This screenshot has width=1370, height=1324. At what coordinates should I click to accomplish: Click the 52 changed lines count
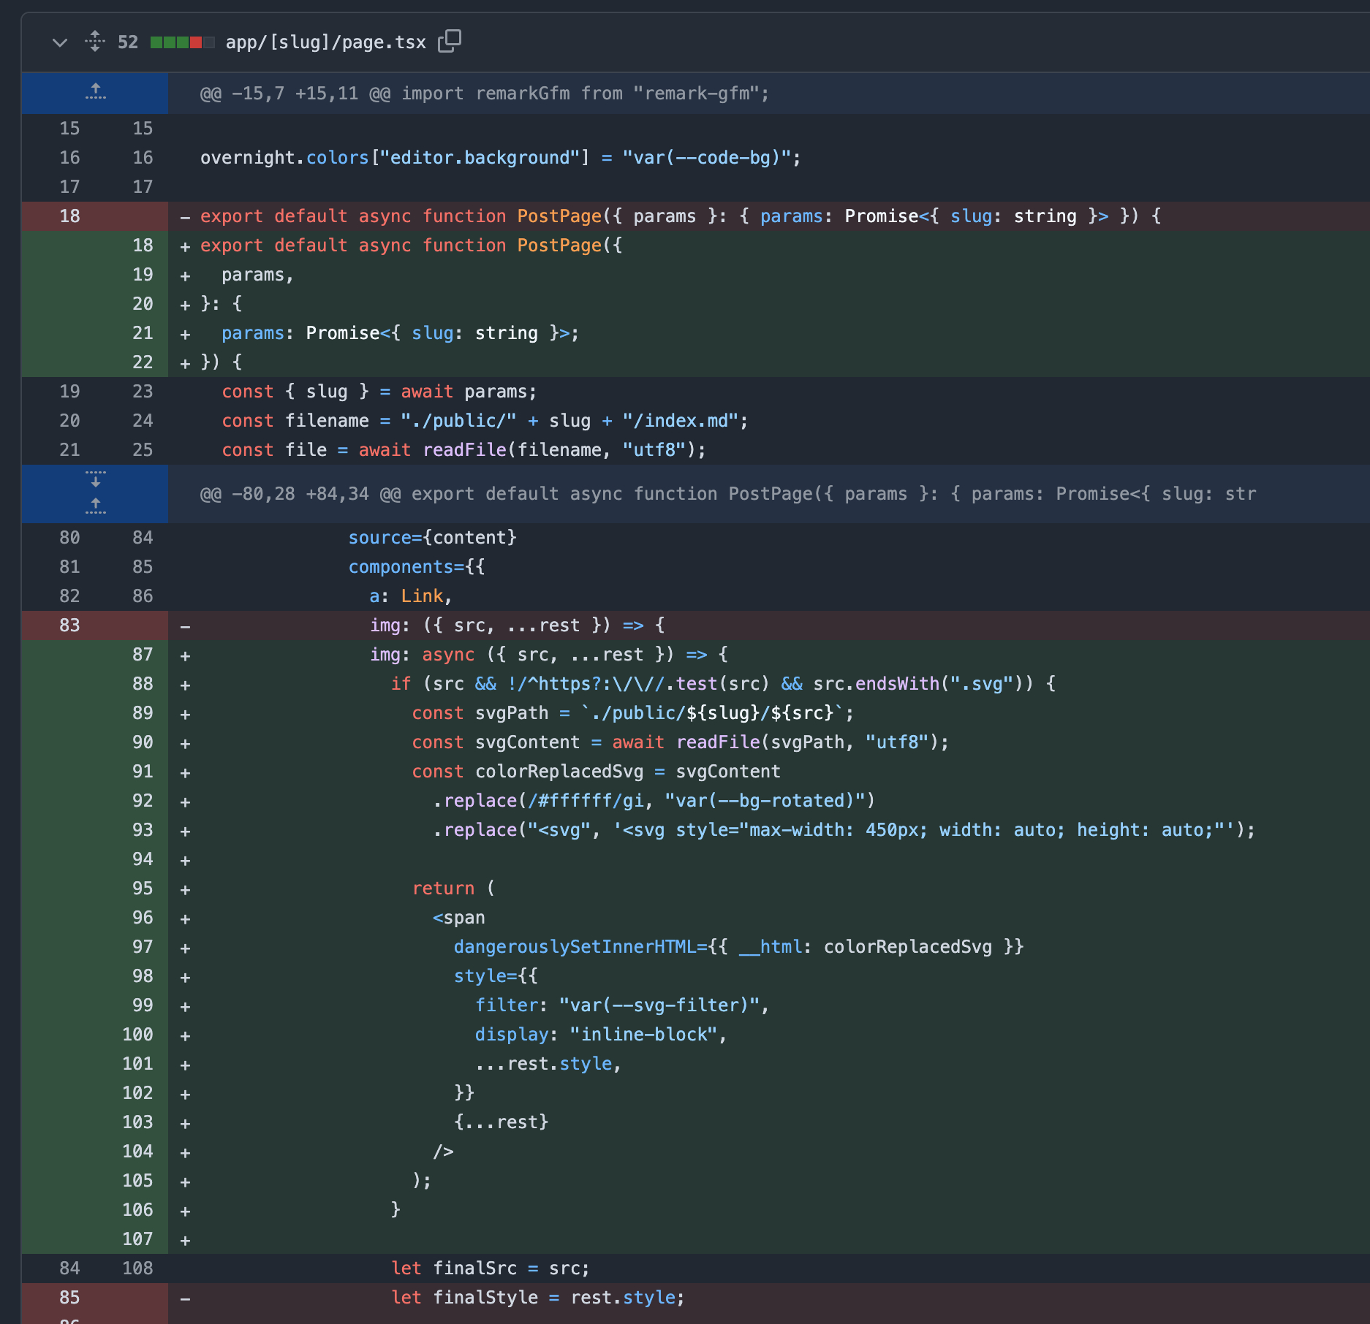pos(128,42)
